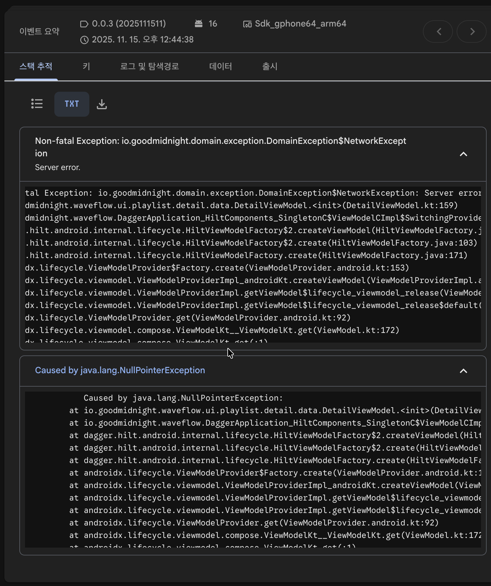Switch to the 데이터 tab
This screenshot has height=586, width=491.
(x=221, y=66)
